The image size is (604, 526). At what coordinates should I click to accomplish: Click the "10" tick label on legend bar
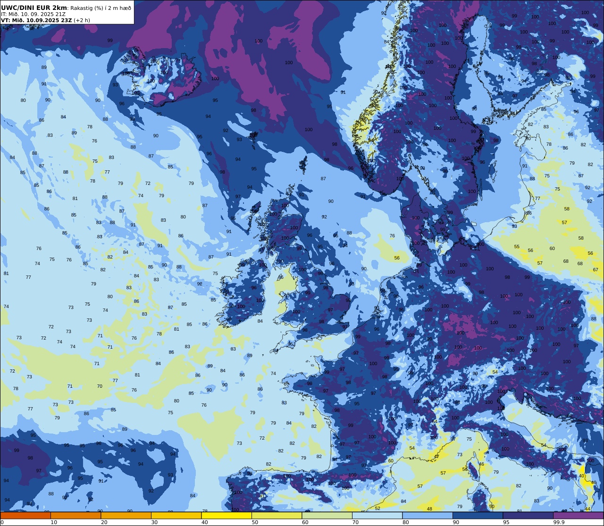54,522
